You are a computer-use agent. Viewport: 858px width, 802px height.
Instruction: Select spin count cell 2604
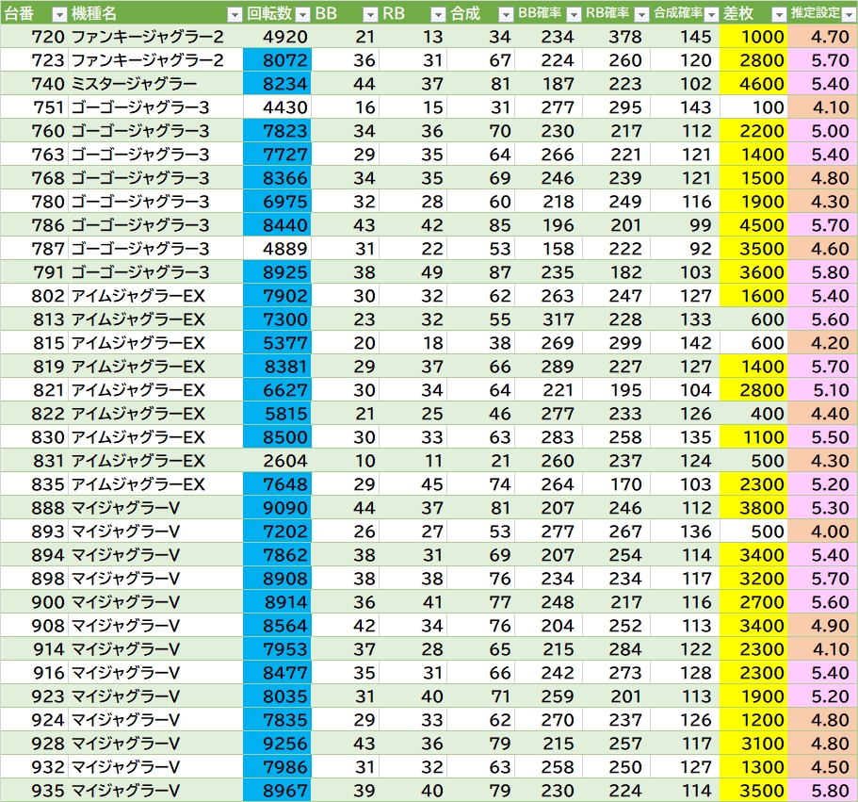(x=278, y=461)
